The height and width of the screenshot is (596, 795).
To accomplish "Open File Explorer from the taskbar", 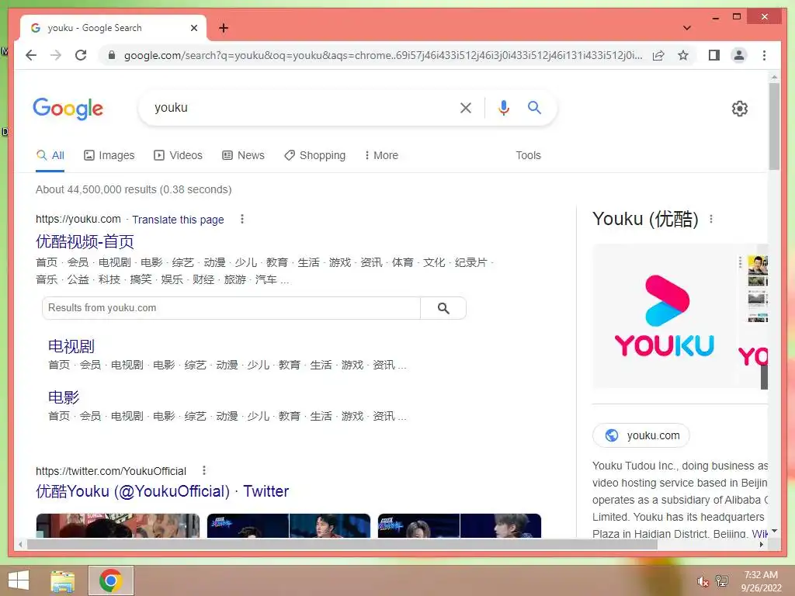I will coord(63,580).
